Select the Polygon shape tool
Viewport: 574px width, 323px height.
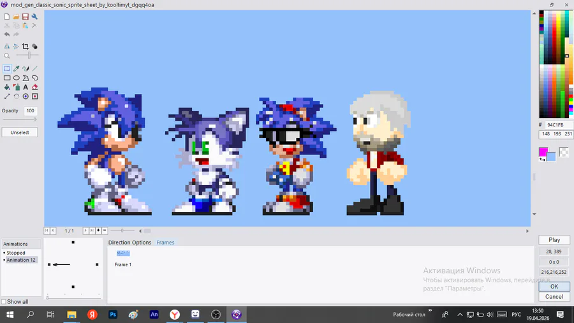point(26,78)
